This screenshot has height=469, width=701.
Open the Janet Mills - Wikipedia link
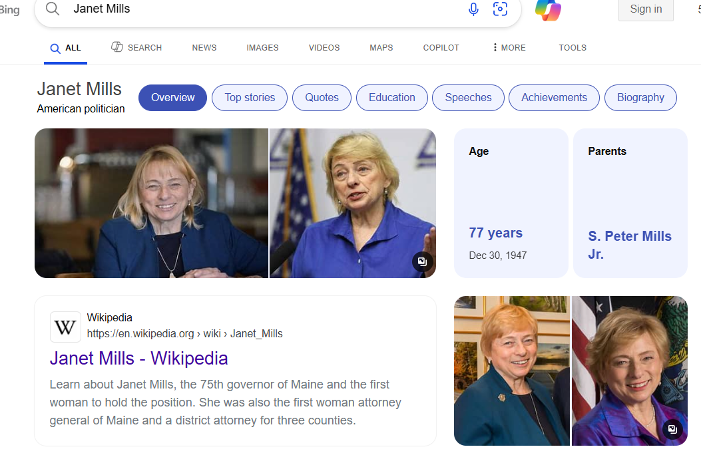(x=139, y=358)
